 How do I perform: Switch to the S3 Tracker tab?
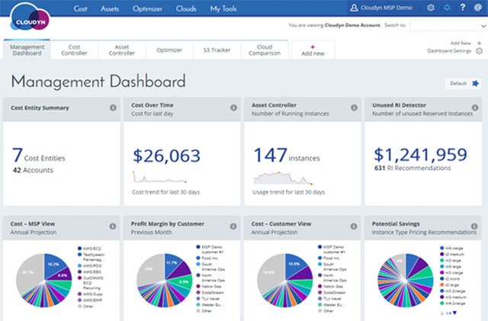[217, 50]
